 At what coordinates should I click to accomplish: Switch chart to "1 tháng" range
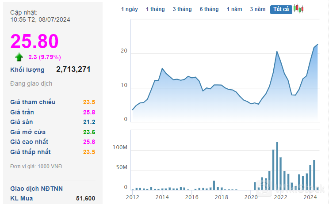point(155,9)
